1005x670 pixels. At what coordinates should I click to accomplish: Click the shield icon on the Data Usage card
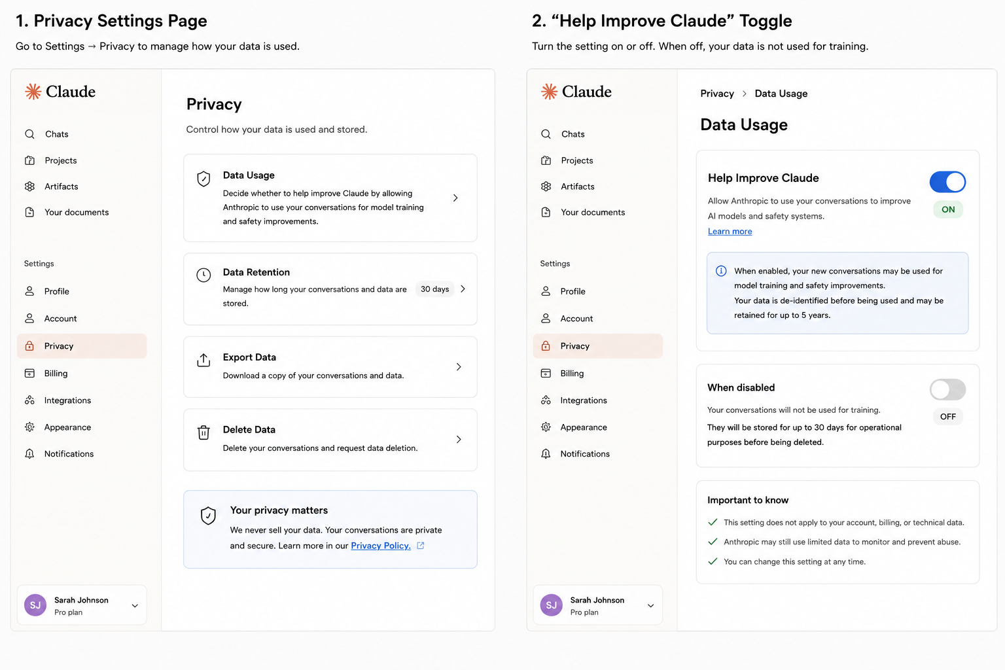tap(203, 179)
